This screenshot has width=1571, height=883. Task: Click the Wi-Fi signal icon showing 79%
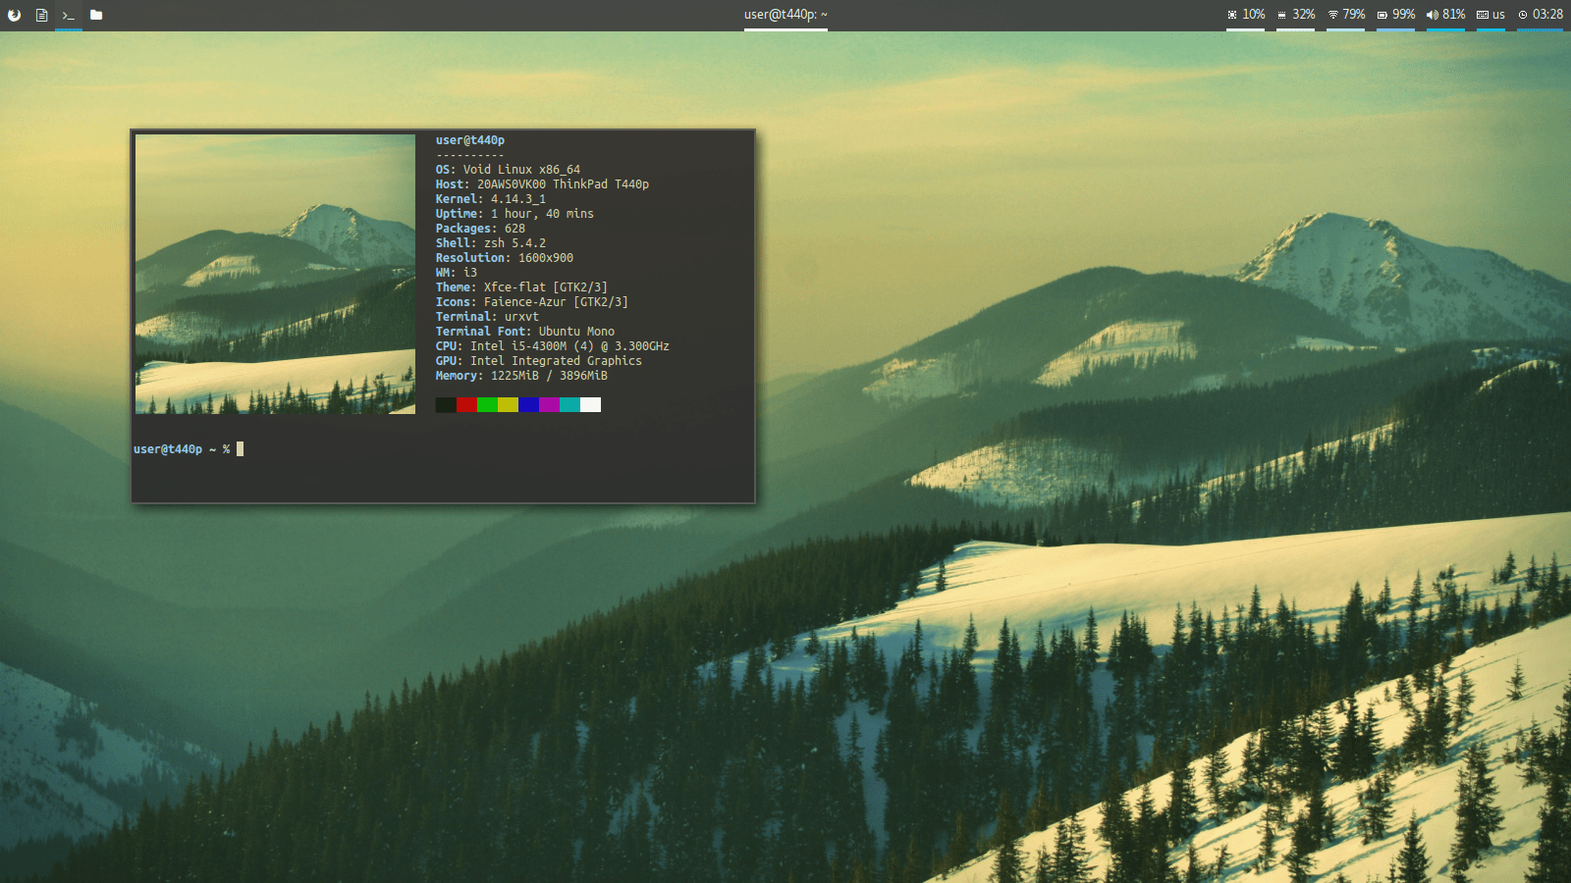click(1333, 15)
